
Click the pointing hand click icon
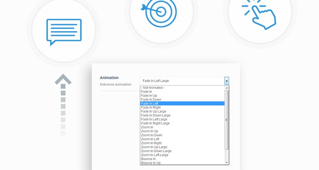[259, 14]
